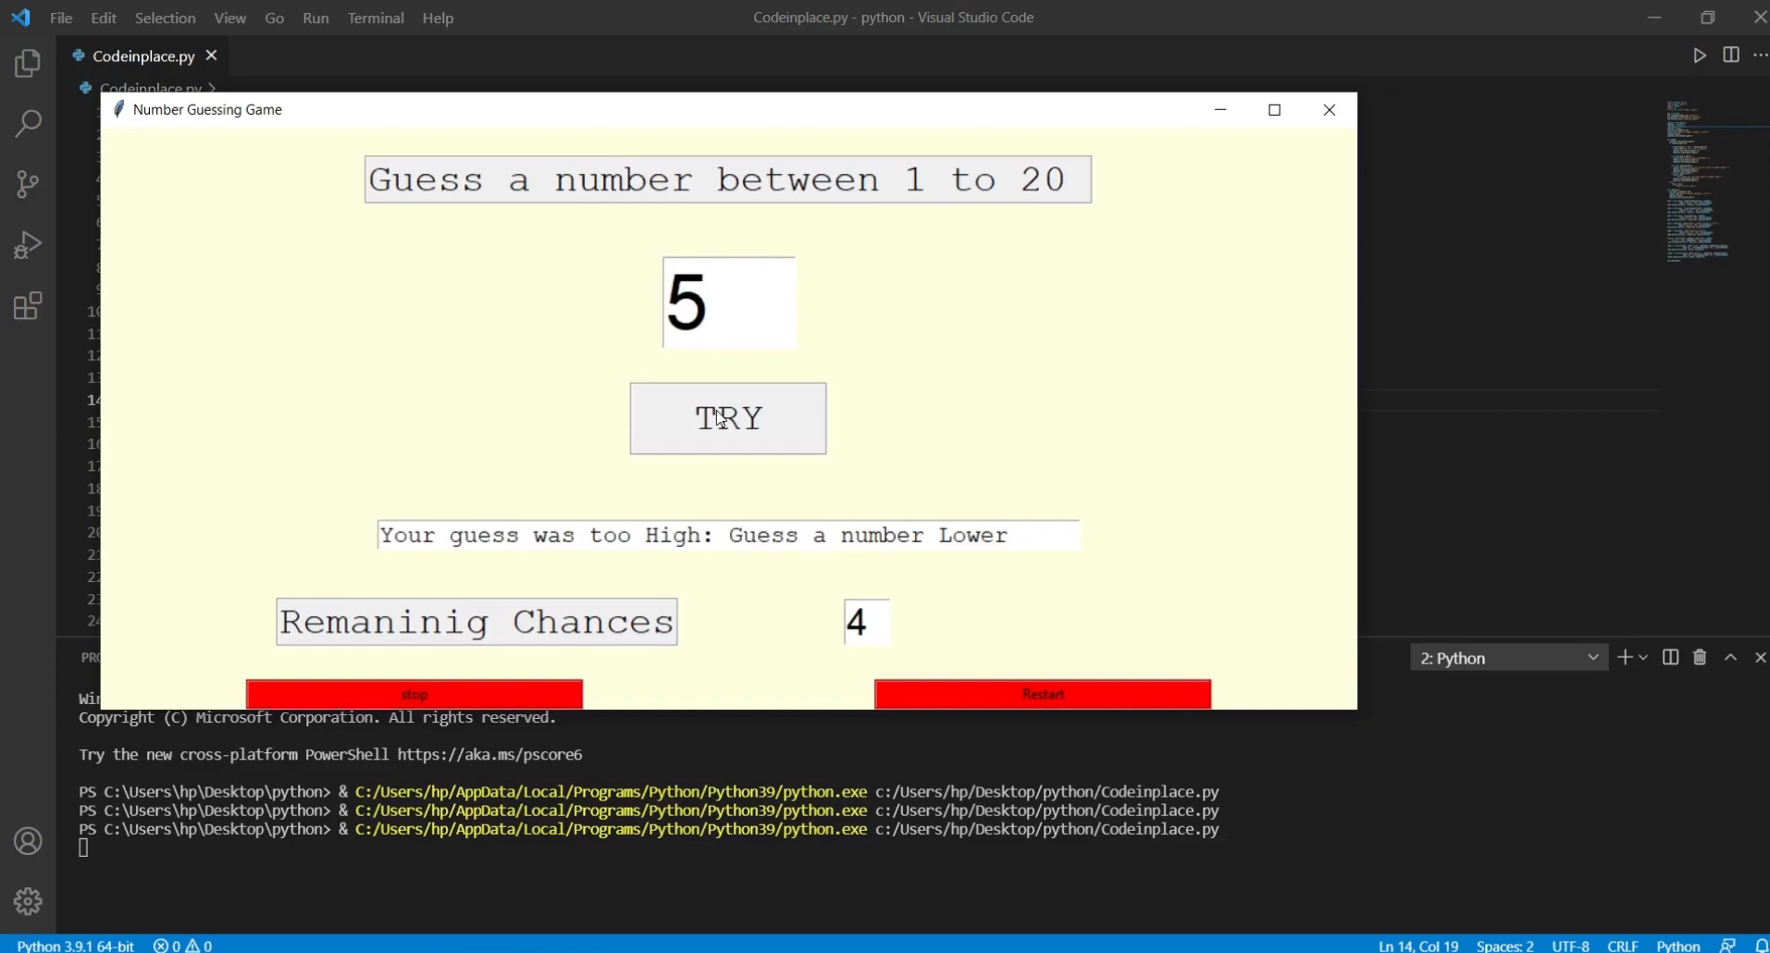1770x953 pixels.
Task: Open the Explorer view in activity bar
Action: click(x=28, y=63)
